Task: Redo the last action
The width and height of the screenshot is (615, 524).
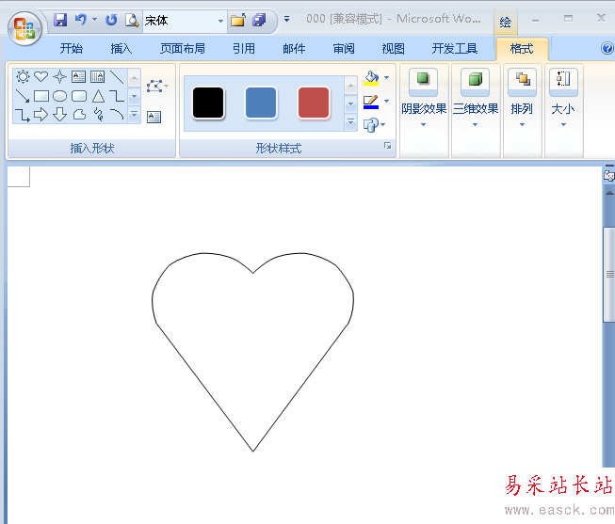Action: tap(111, 20)
